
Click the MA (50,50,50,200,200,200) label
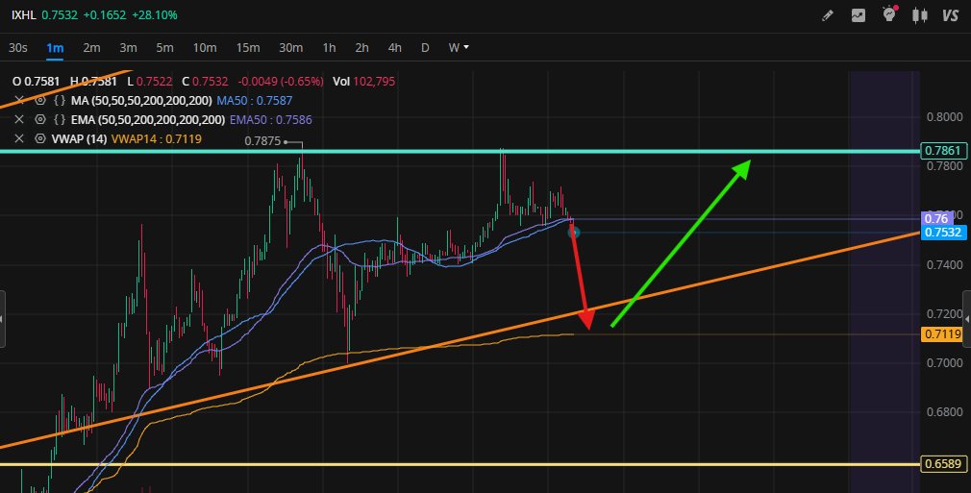click(141, 100)
